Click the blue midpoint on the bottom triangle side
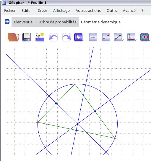 76,131
